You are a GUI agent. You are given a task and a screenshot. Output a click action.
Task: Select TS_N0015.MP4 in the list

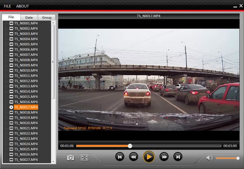click(x=26, y=97)
